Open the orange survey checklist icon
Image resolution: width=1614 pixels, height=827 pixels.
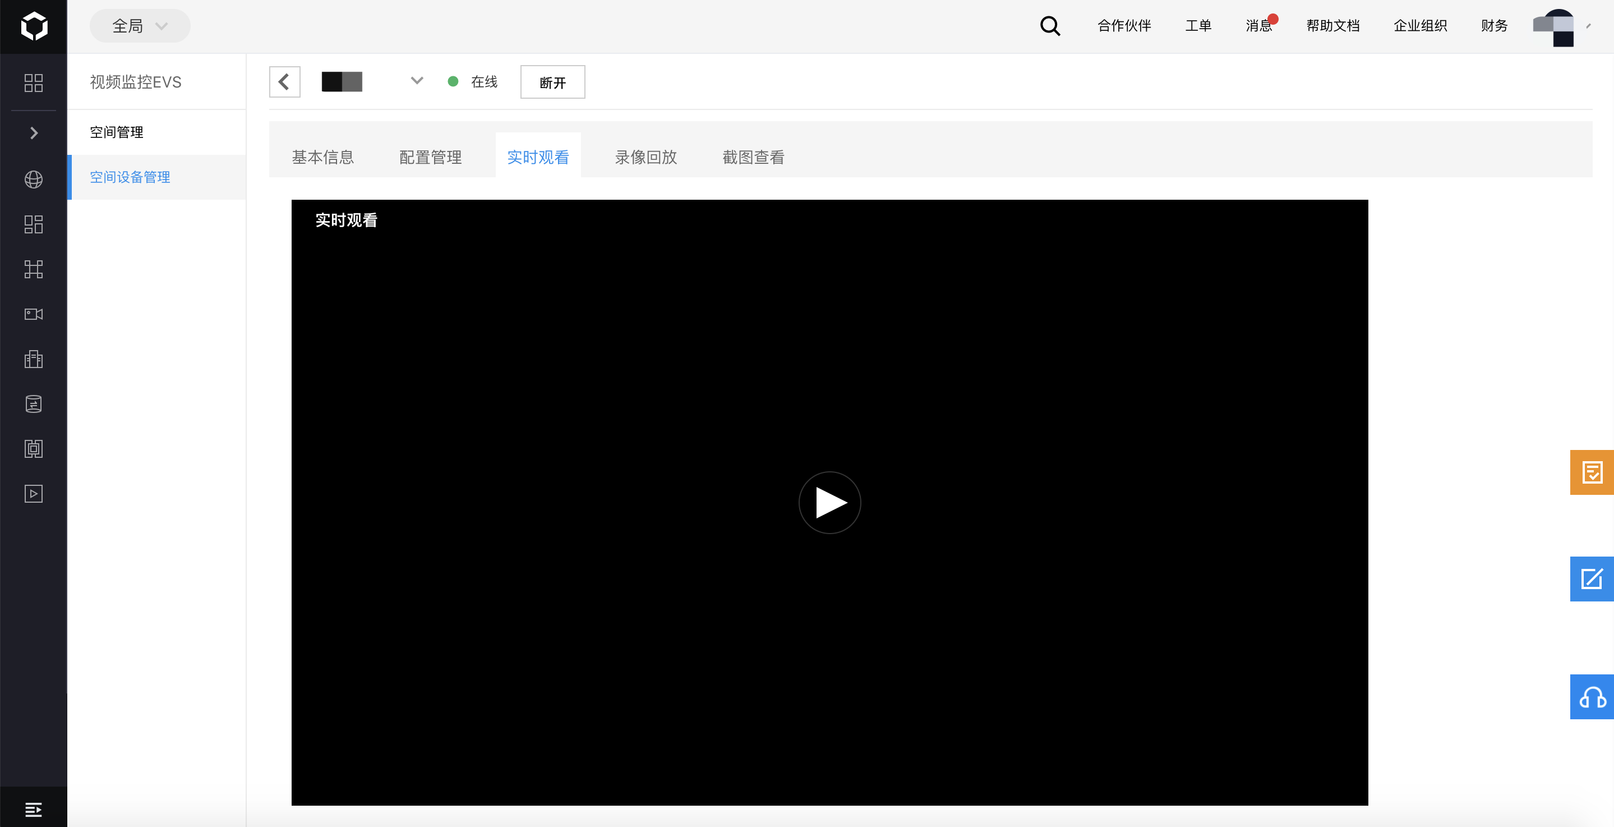pos(1592,472)
